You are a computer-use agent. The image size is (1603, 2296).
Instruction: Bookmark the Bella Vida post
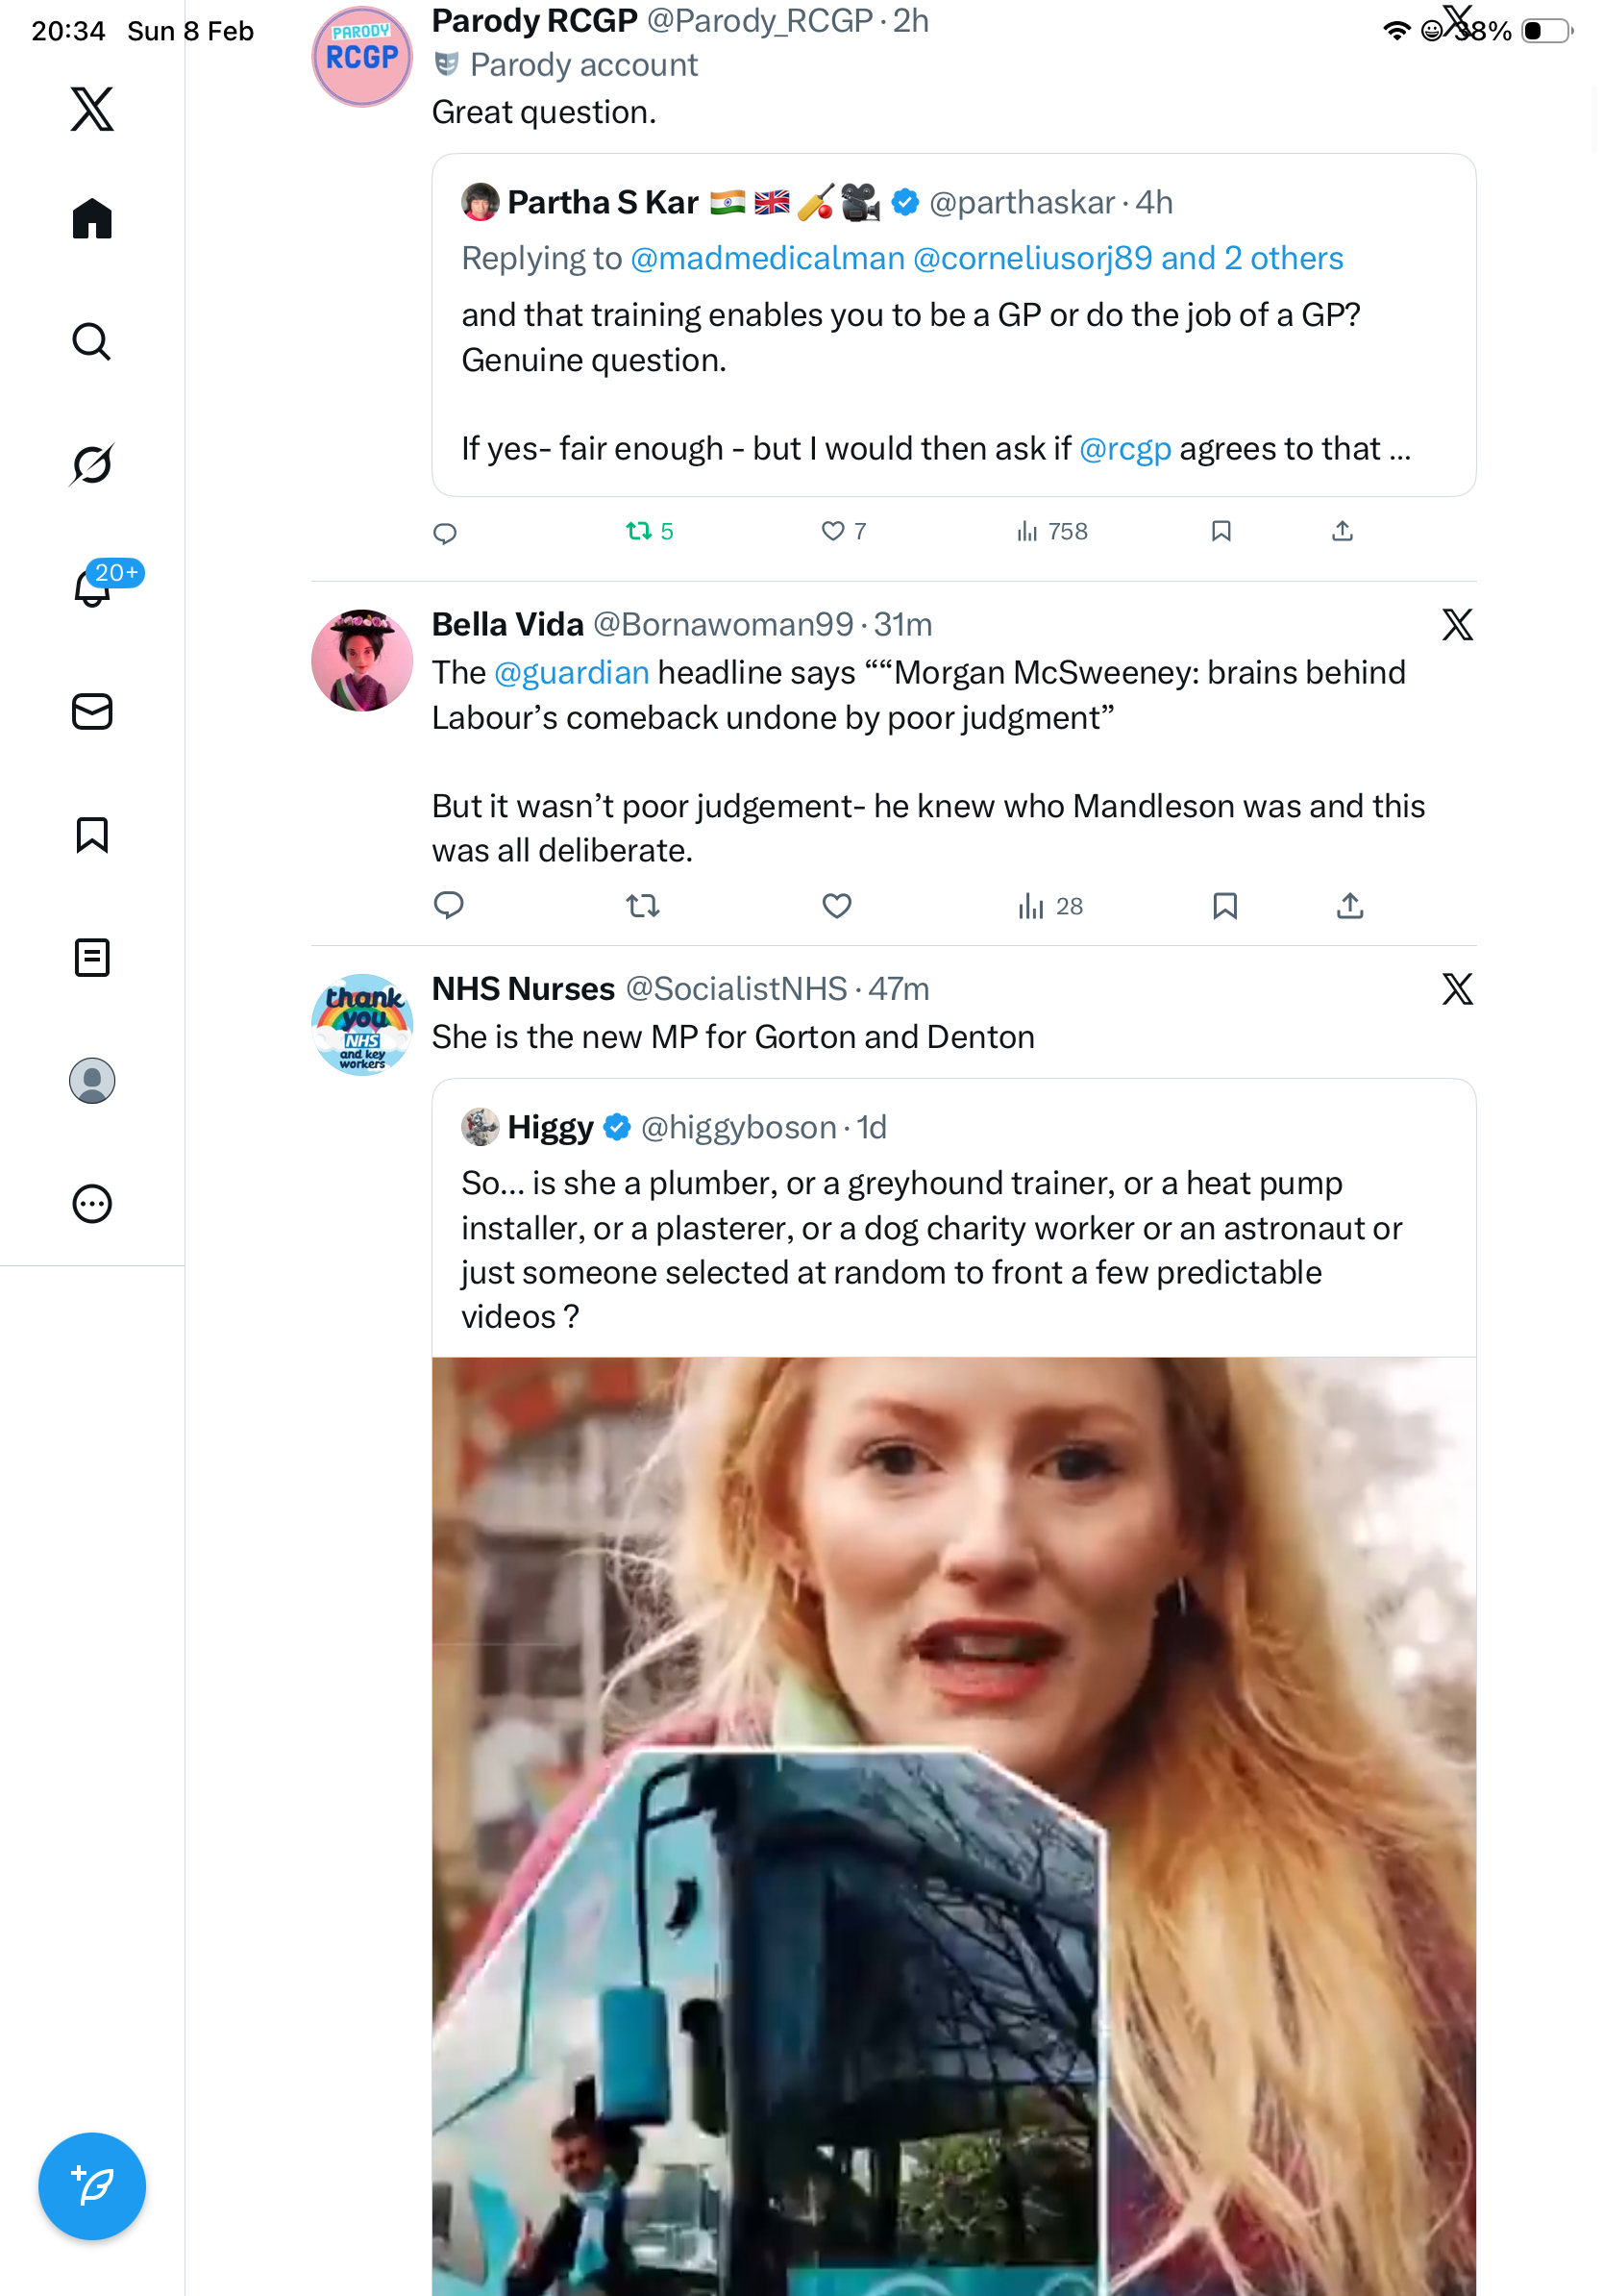pos(1225,906)
